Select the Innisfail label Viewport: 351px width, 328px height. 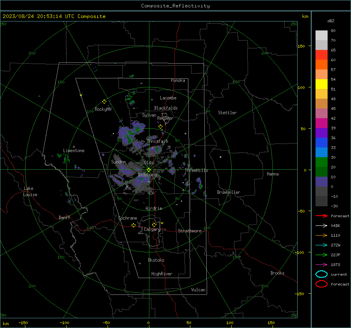[158, 141]
